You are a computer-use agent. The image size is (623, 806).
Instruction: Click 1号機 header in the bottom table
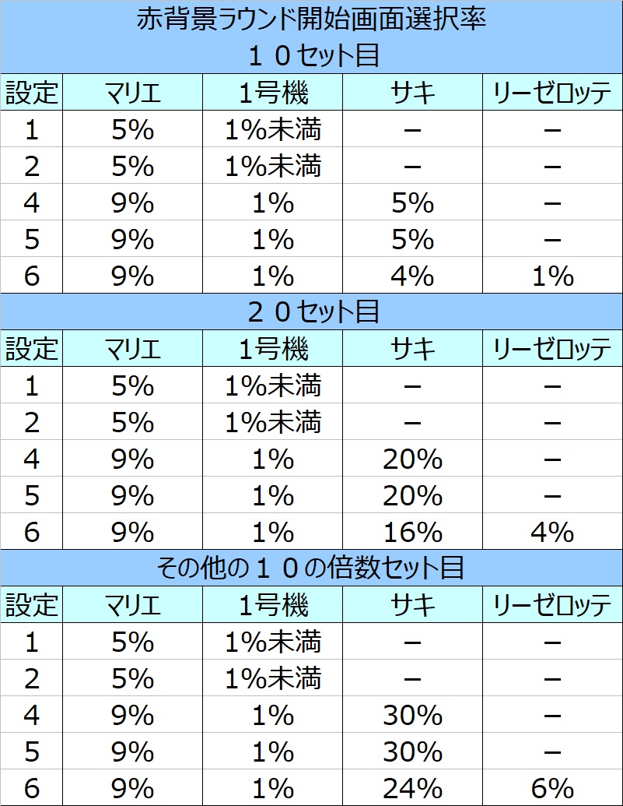click(272, 605)
